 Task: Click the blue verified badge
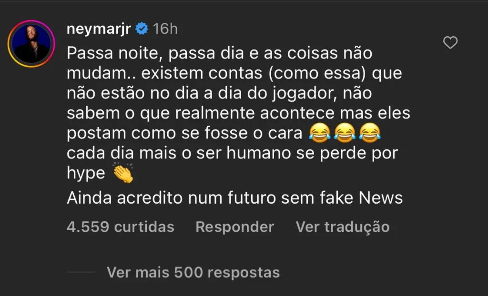[x=142, y=29]
